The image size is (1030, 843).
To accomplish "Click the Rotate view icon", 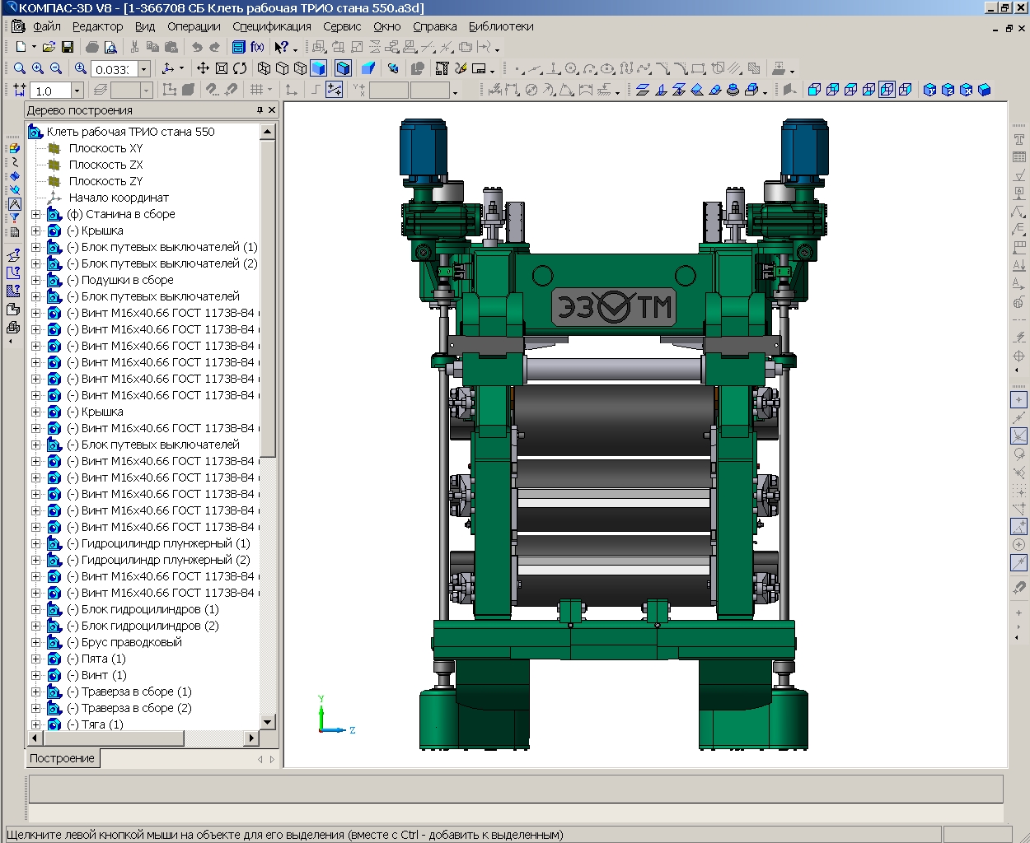I will [x=240, y=68].
